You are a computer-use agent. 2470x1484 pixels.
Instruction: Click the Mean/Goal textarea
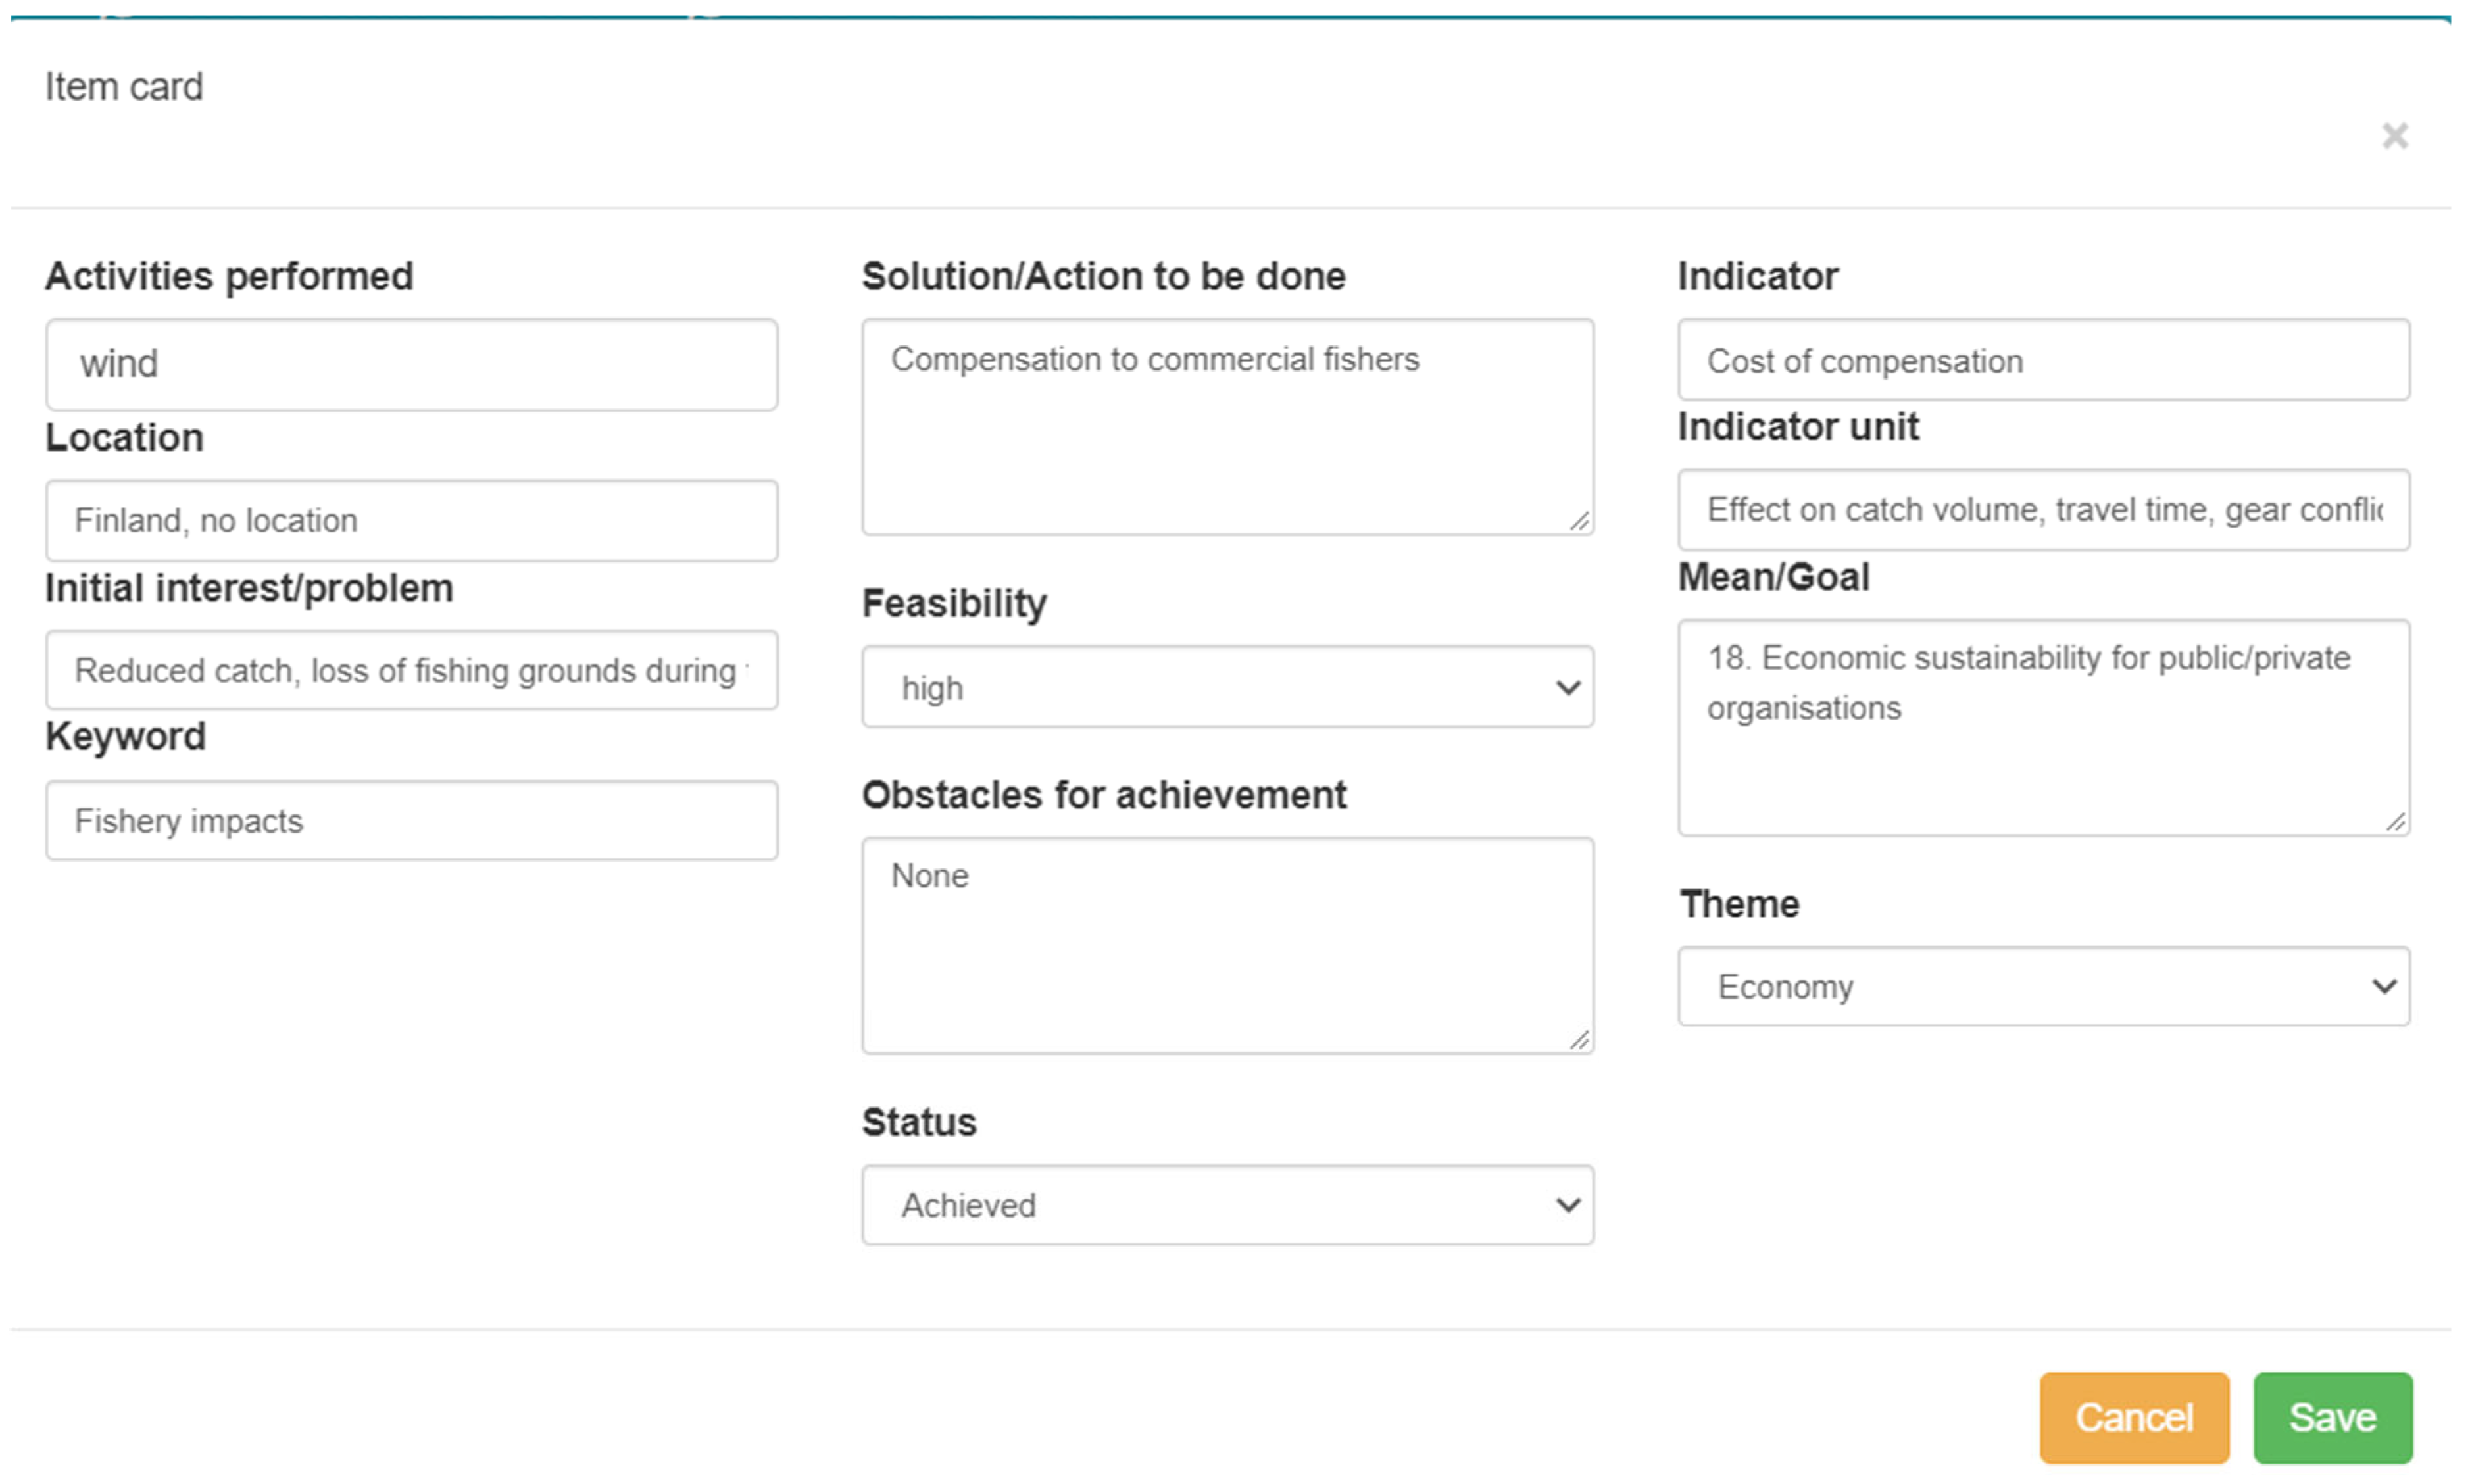[2042, 727]
